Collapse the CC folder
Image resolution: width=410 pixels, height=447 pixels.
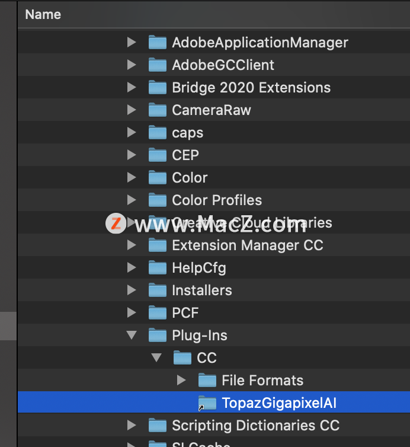pos(156,357)
